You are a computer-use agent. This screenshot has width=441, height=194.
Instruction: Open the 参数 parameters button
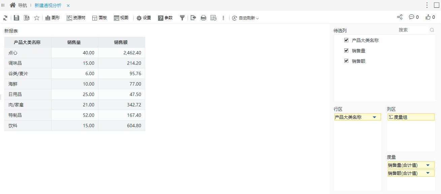(165, 18)
